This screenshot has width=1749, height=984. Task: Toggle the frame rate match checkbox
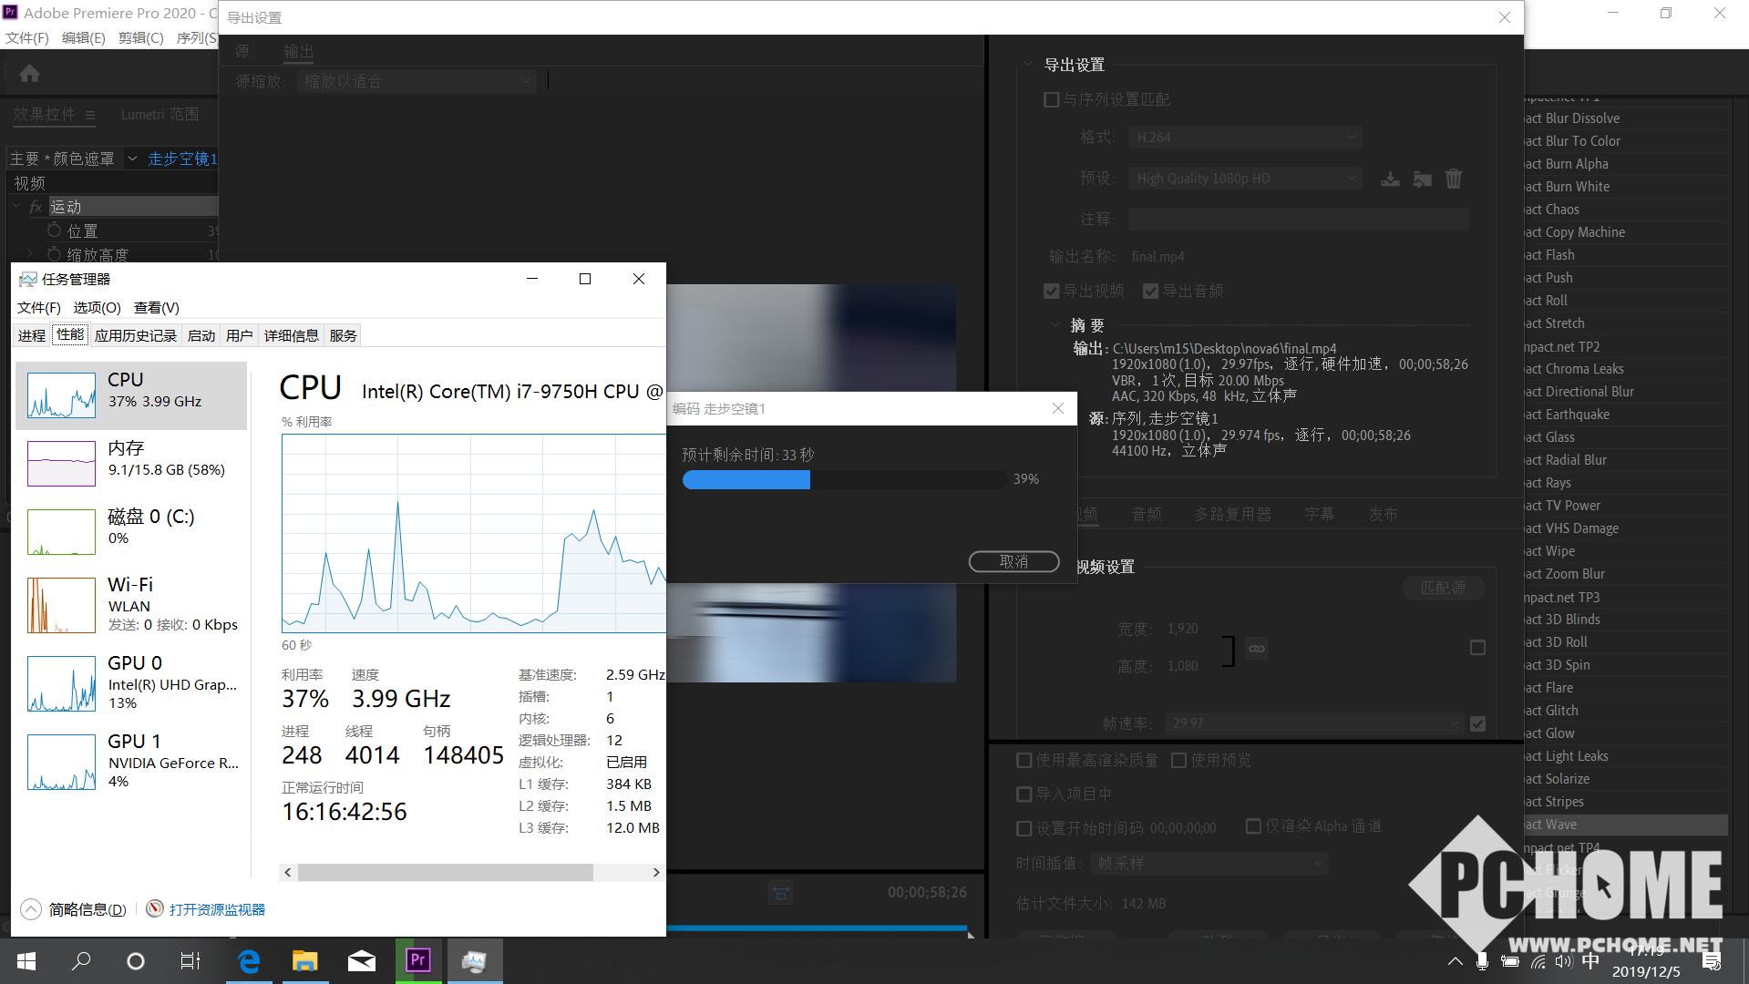(1477, 723)
